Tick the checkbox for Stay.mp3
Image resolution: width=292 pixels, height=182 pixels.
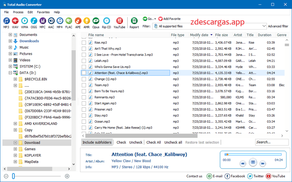click(x=84, y=116)
